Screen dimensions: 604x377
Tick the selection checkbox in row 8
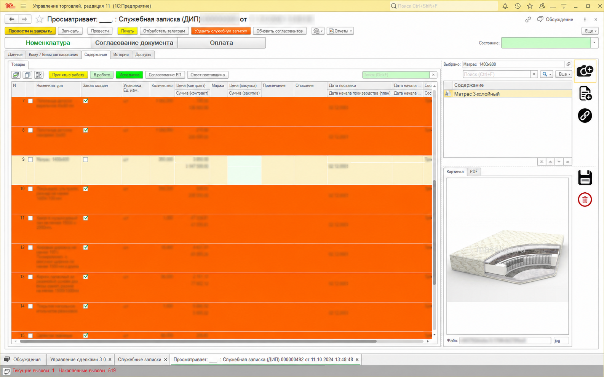(30, 130)
